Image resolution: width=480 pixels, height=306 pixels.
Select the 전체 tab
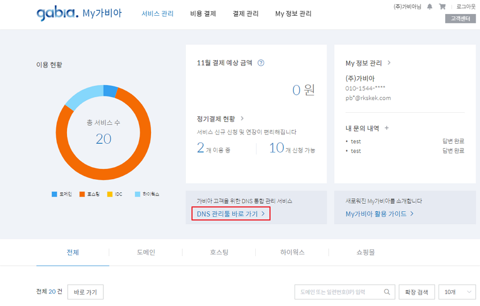coord(73,252)
